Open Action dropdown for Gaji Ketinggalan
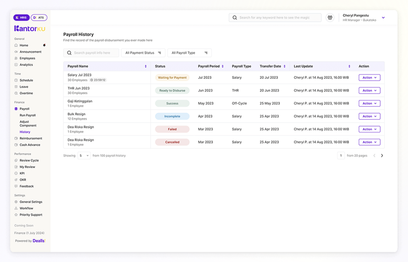Screen dimensions: 408x262 click(370, 103)
